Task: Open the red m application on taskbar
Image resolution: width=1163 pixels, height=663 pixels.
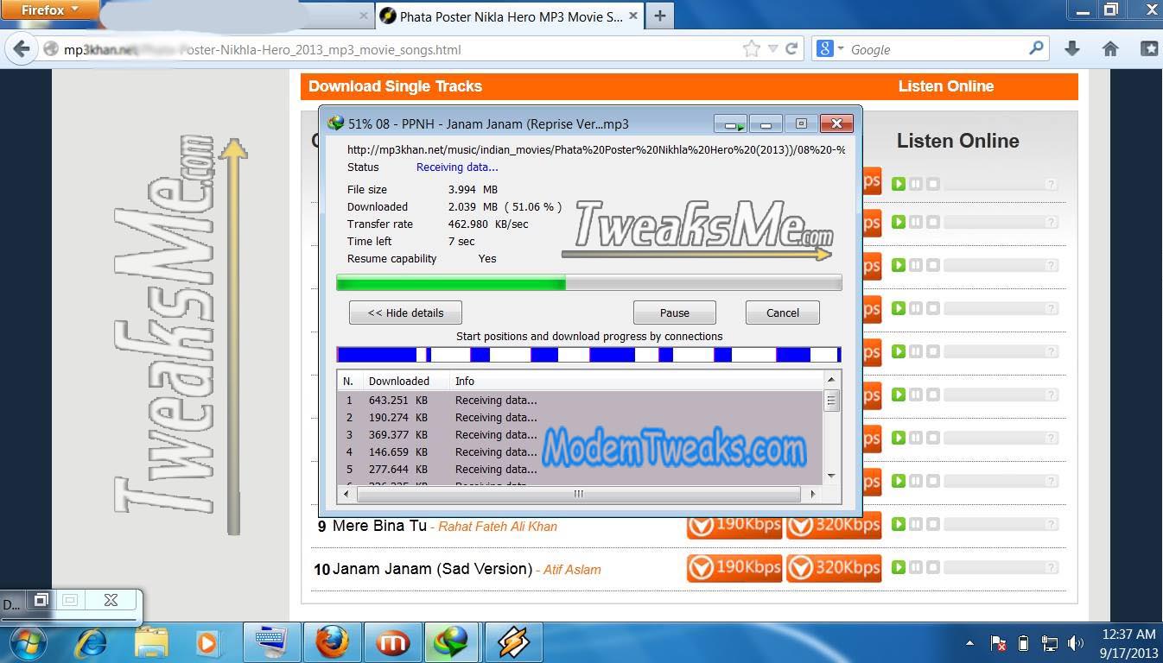Action: point(391,642)
